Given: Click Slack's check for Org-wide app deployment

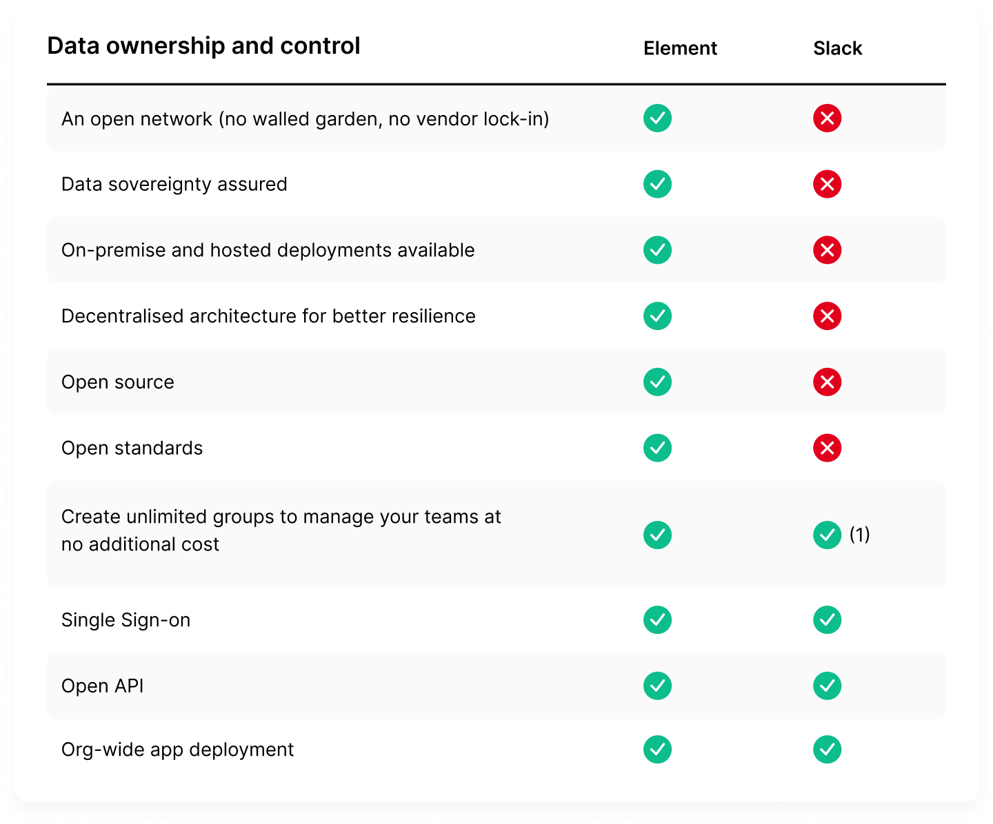Looking at the screenshot, I should point(827,750).
